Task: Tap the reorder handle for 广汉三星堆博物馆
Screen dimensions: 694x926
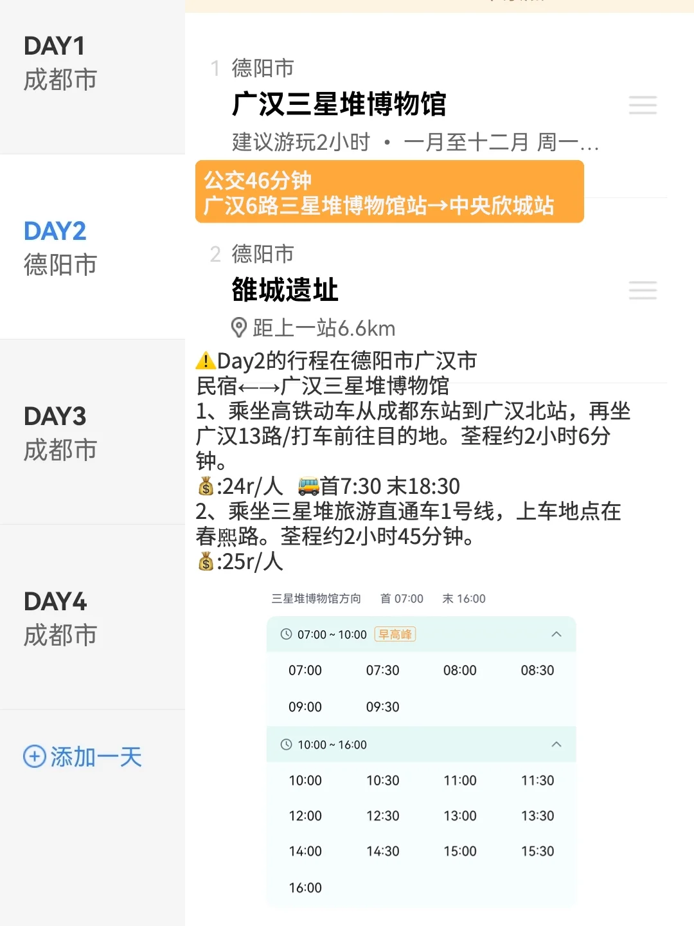Action: click(643, 105)
